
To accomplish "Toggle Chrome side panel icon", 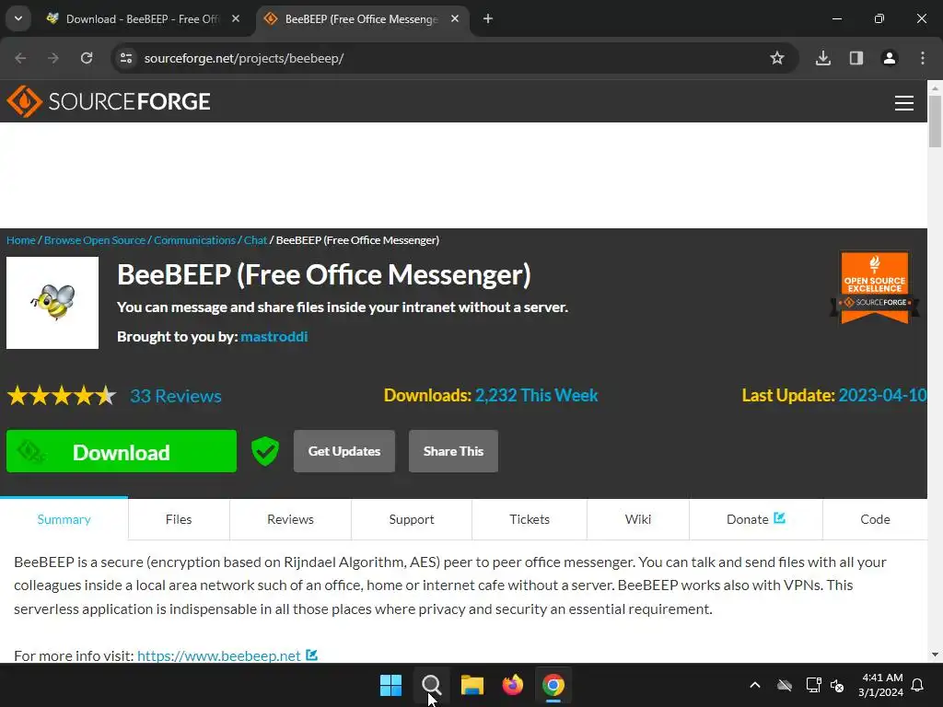I will [x=856, y=58].
